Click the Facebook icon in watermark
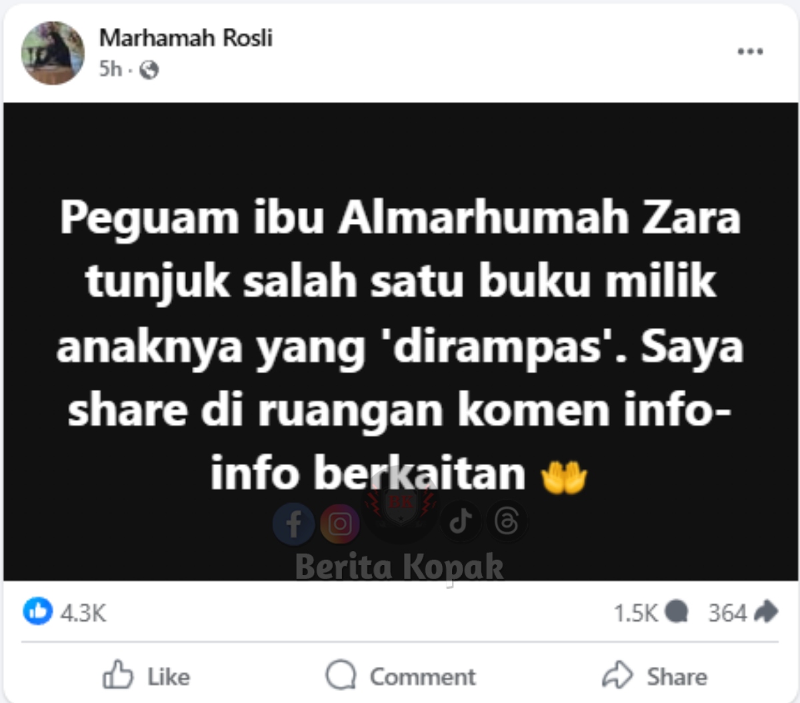The height and width of the screenshot is (703, 800). click(294, 524)
